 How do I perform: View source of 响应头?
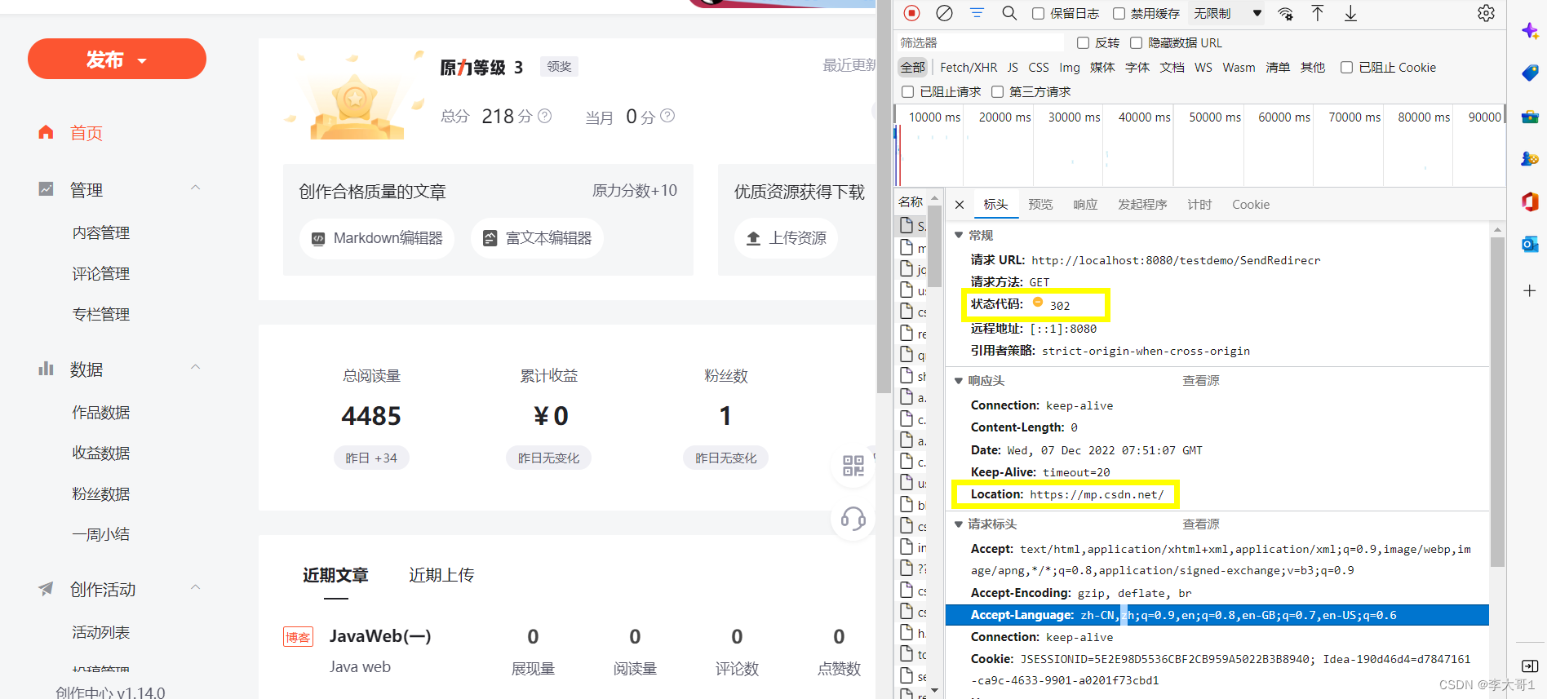[1201, 380]
